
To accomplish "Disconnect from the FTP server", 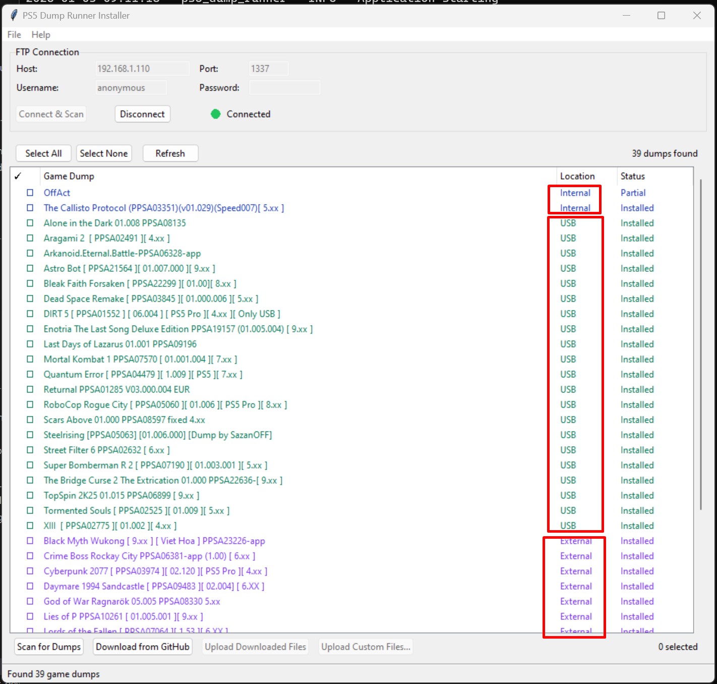I will (142, 114).
